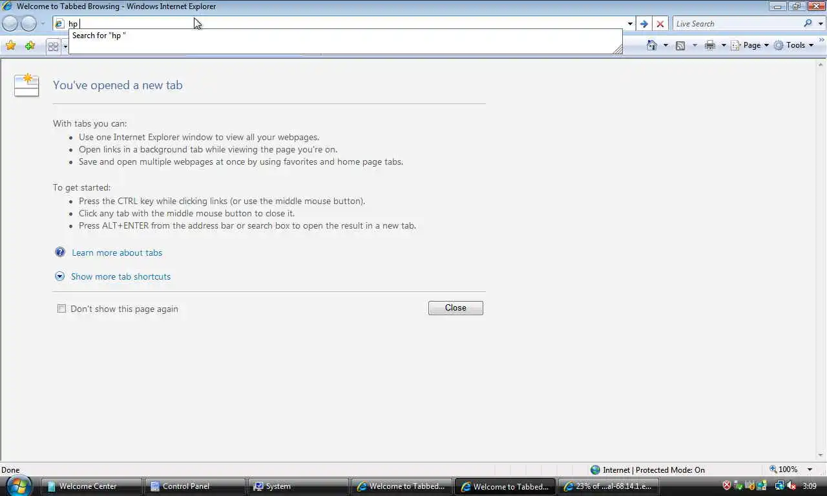Open the Tools menu
The width and height of the screenshot is (827, 496).
coord(793,45)
